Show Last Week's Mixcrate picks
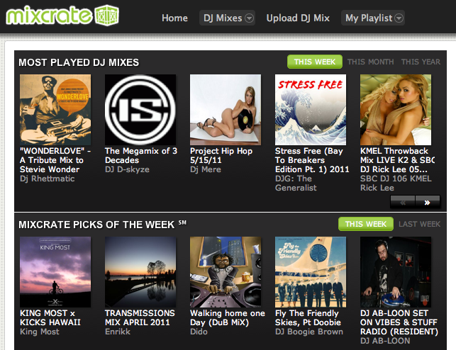The height and width of the screenshot is (350, 456). [x=419, y=224]
